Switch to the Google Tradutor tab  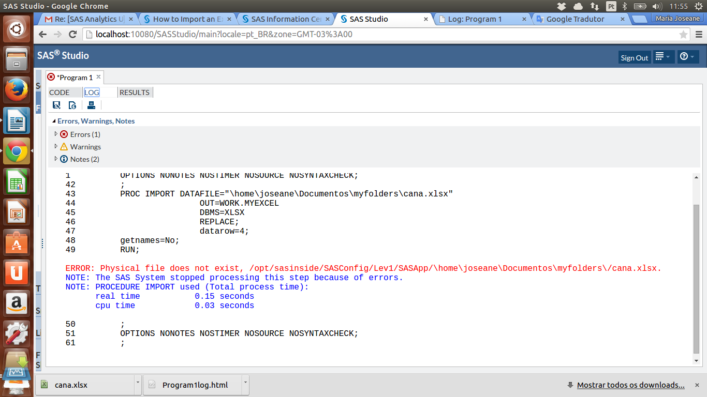tap(580, 19)
